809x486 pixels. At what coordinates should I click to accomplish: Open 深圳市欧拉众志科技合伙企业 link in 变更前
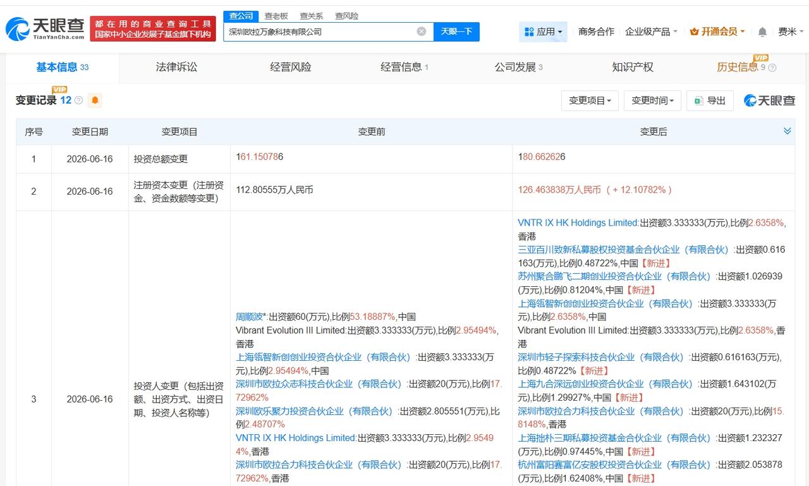[319, 384]
